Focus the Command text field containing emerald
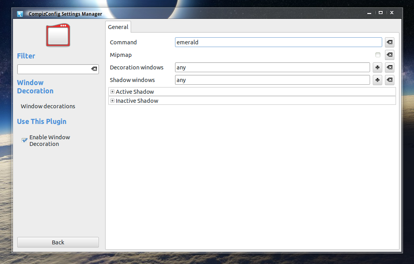The image size is (414, 264). [x=278, y=42]
